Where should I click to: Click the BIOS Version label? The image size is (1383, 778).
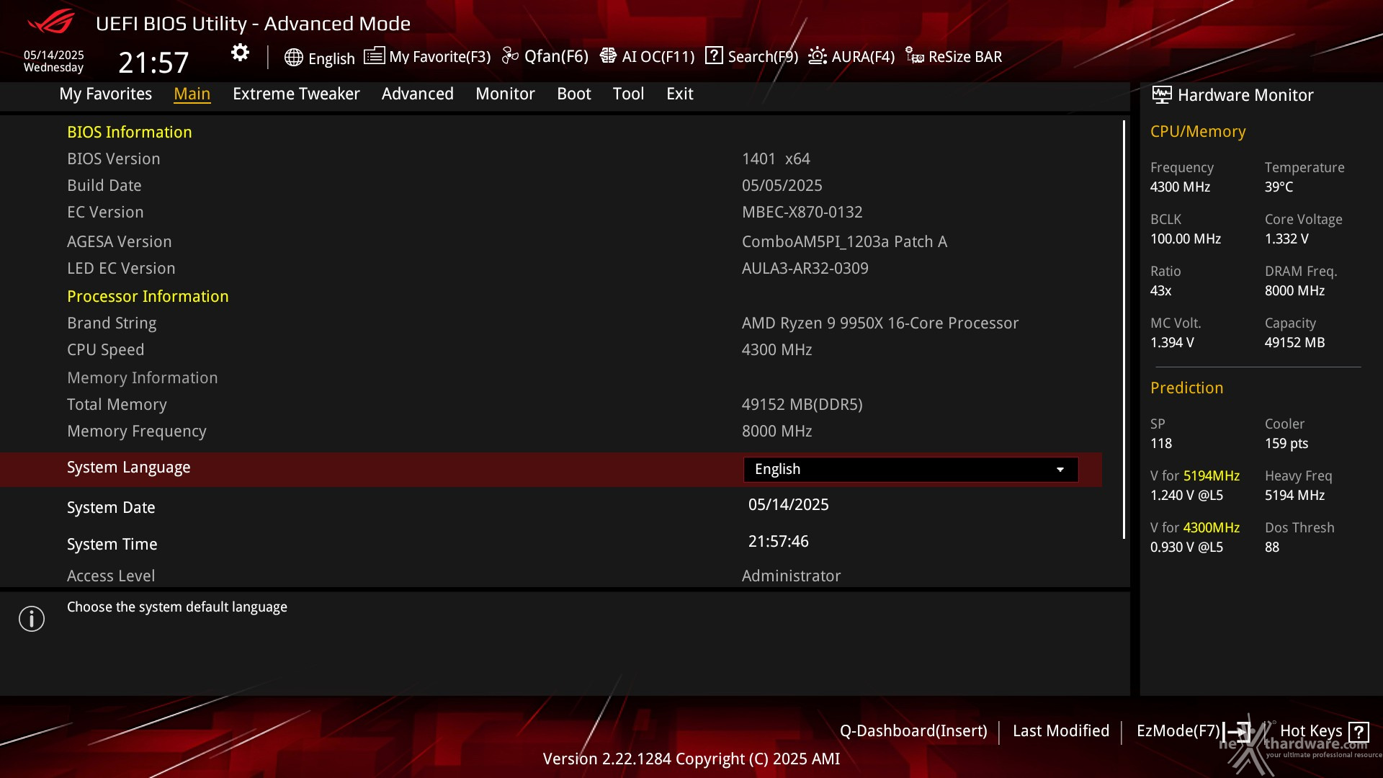(x=114, y=159)
